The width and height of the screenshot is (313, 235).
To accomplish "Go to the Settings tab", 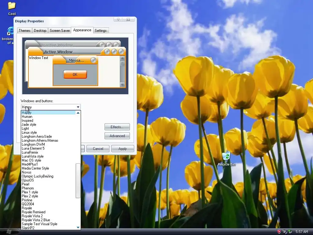I will click(x=101, y=30).
